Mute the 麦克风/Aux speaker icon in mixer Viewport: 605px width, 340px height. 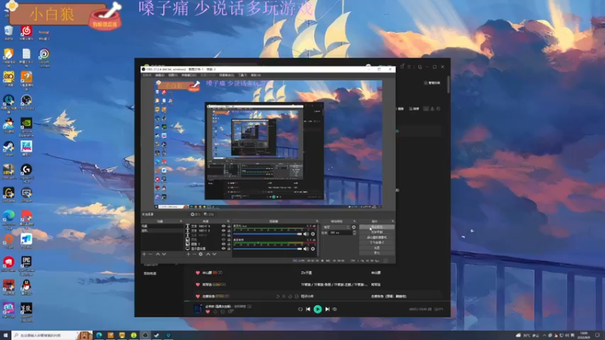pyautogui.click(x=306, y=234)
